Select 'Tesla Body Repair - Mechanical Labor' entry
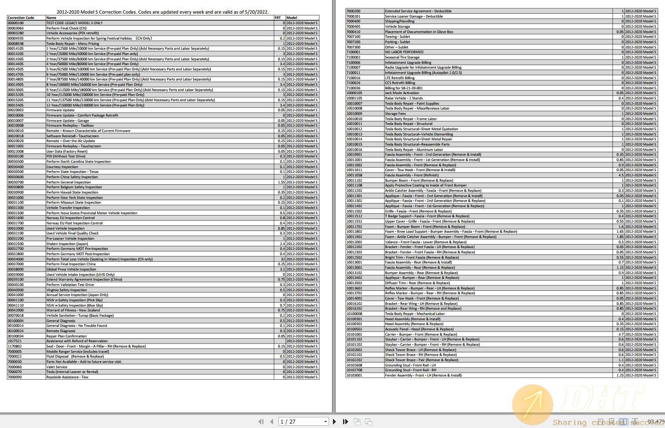This screenshot has height=428, width=665. [x=415, y=314]
